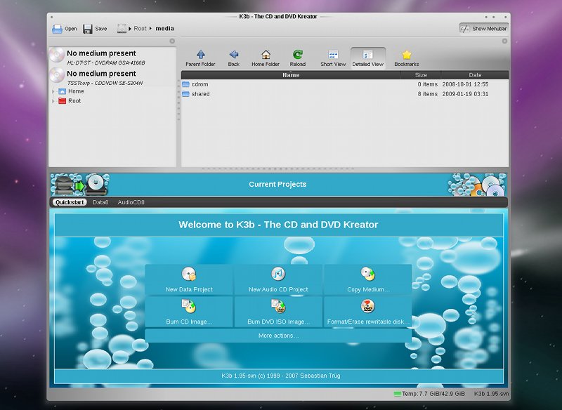Click the '0 items' size cell
The width and height of the screenshot is (562, 410).
tap(428, 84)
